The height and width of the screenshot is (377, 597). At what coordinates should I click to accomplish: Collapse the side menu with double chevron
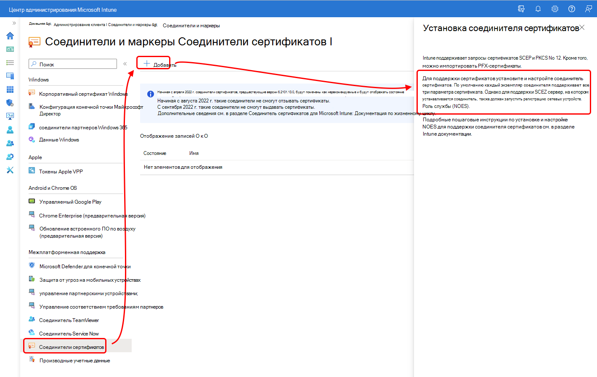tap(125, 64)
